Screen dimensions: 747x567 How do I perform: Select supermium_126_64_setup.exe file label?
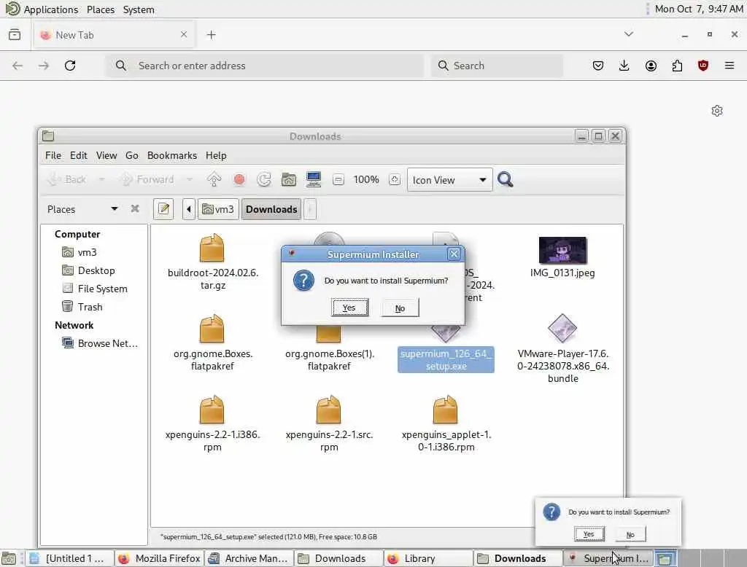click(446, 360)
